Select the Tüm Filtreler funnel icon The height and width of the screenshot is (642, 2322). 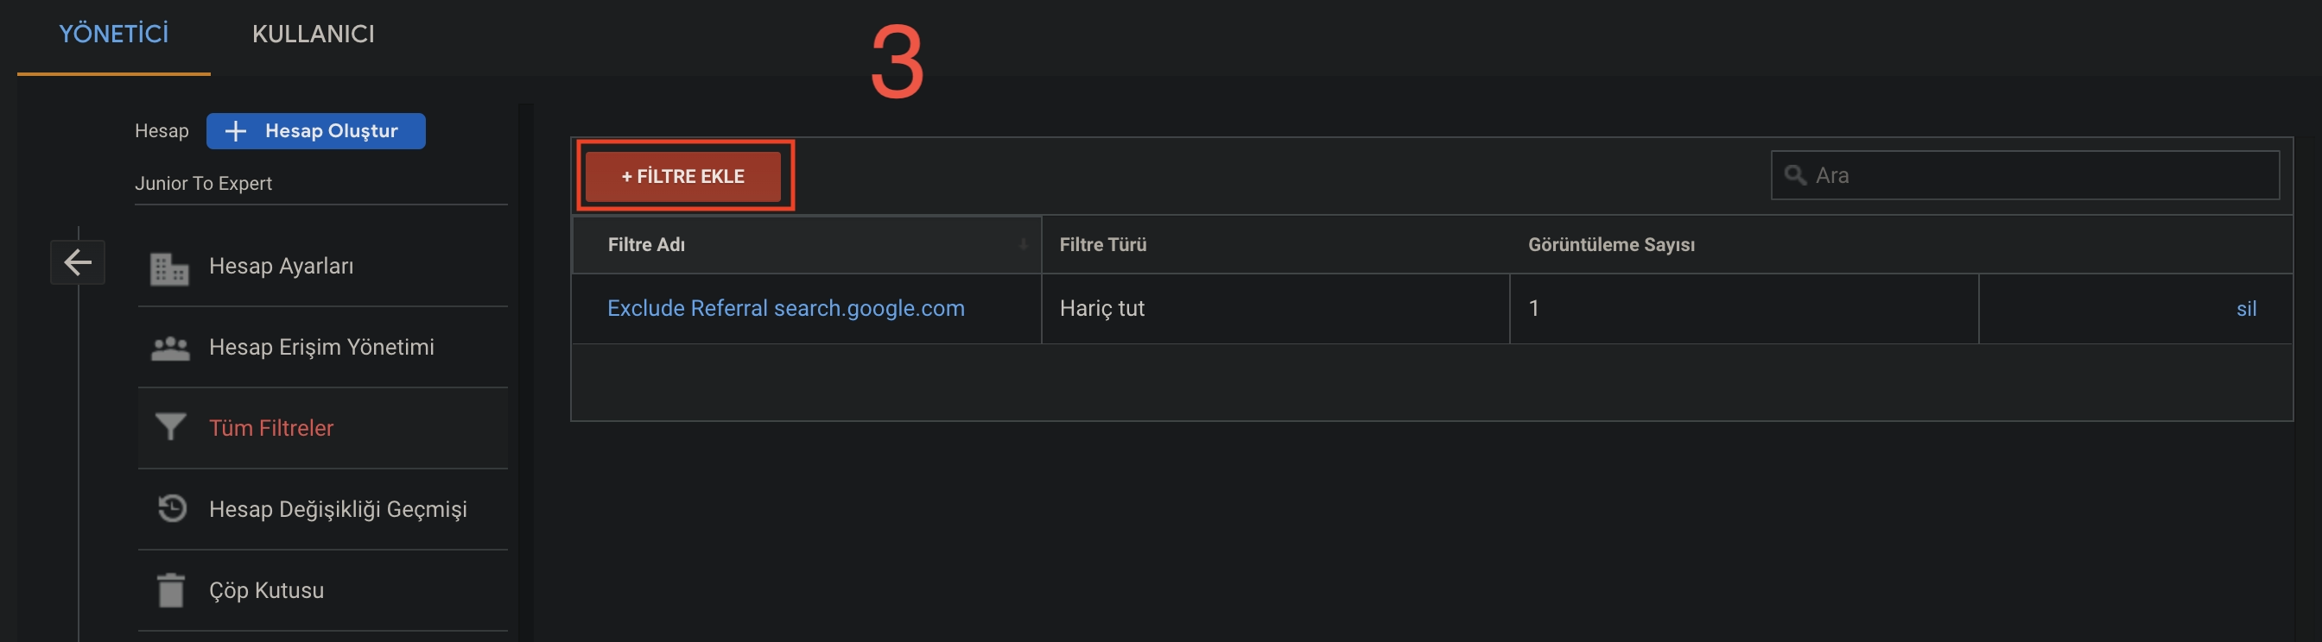pyautogui.click(x=171, y=428)
